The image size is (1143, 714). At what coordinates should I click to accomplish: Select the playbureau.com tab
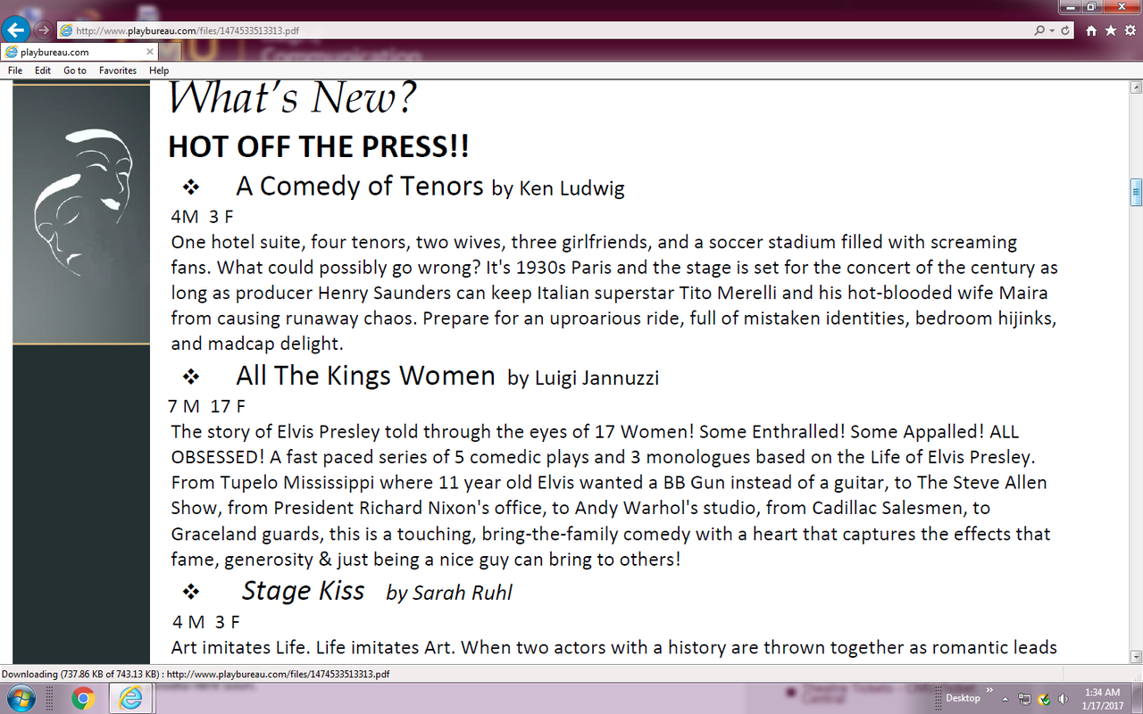click(x=80, y=52)
